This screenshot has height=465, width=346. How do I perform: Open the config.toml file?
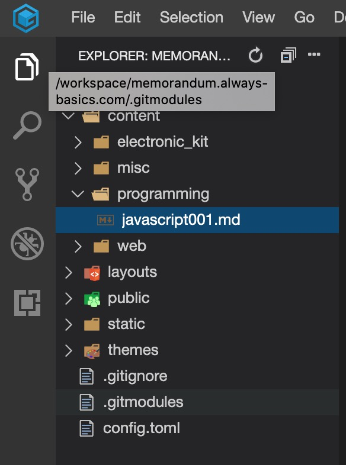coord(197,428)
